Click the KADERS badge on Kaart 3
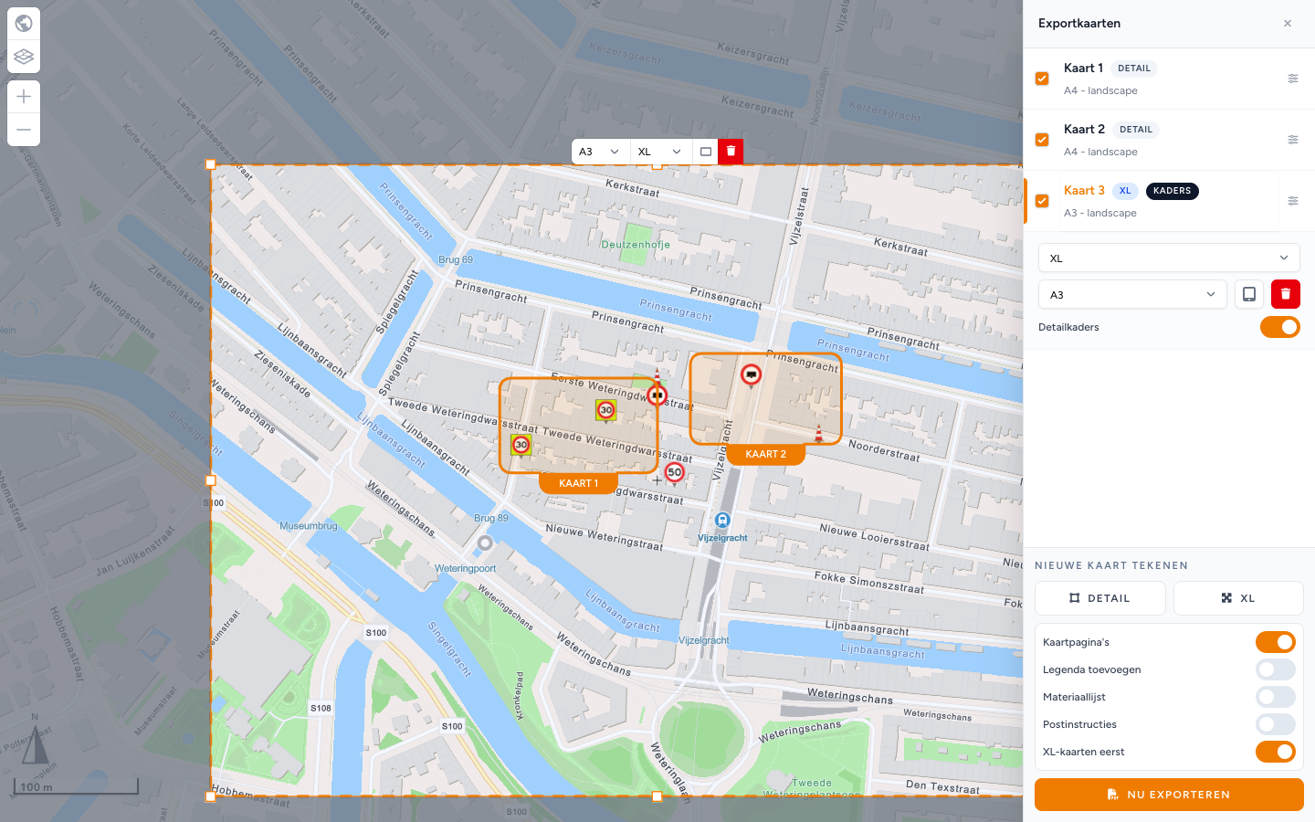 1172,191
